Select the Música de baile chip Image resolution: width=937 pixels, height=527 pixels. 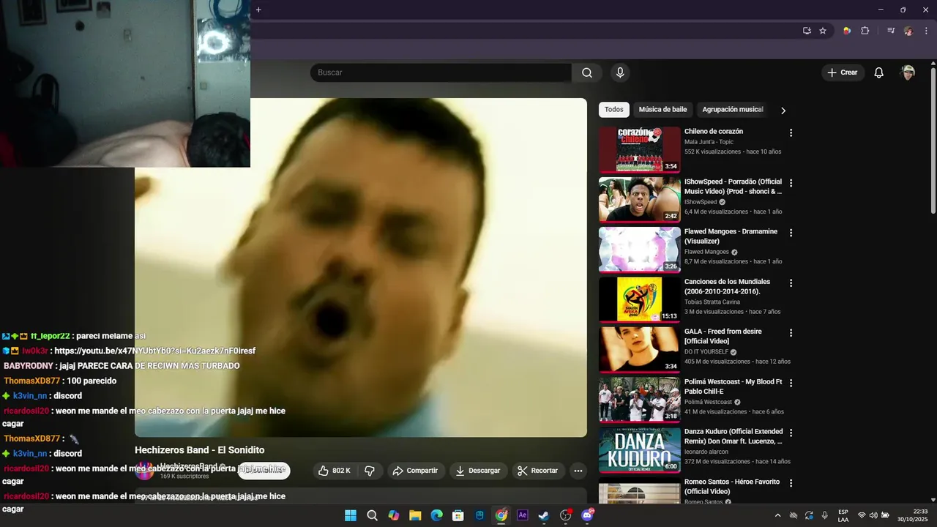pos(662,110)
